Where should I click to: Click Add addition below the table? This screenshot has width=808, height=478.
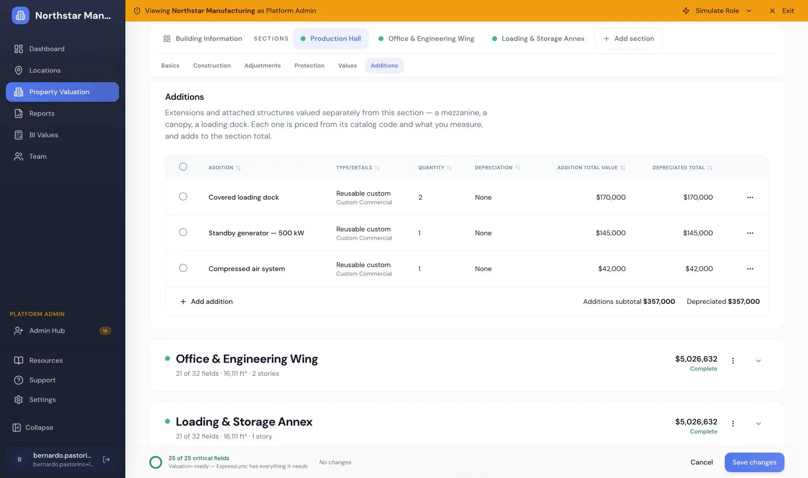[206, 302]
